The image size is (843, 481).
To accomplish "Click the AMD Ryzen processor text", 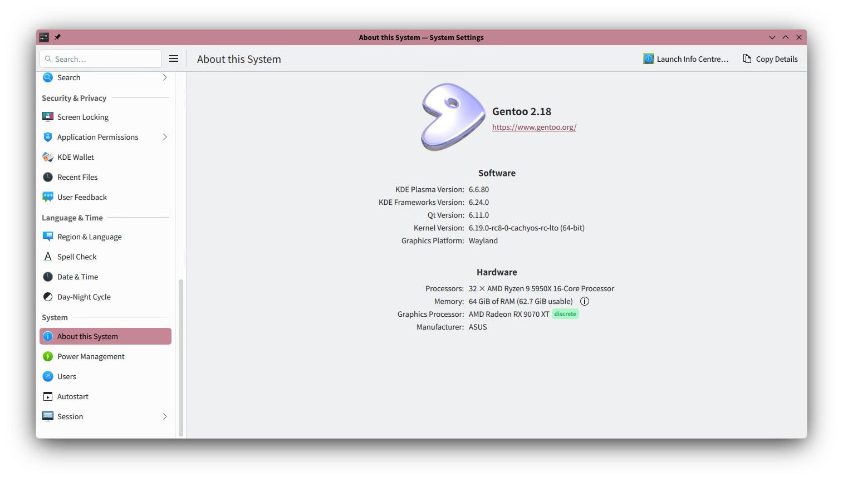I will tap(541, 288).
